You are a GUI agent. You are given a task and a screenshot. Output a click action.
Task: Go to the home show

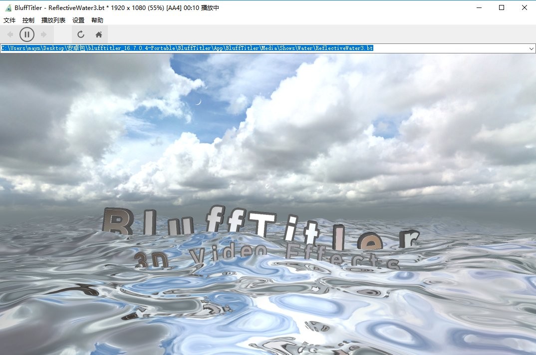[98, 34]
